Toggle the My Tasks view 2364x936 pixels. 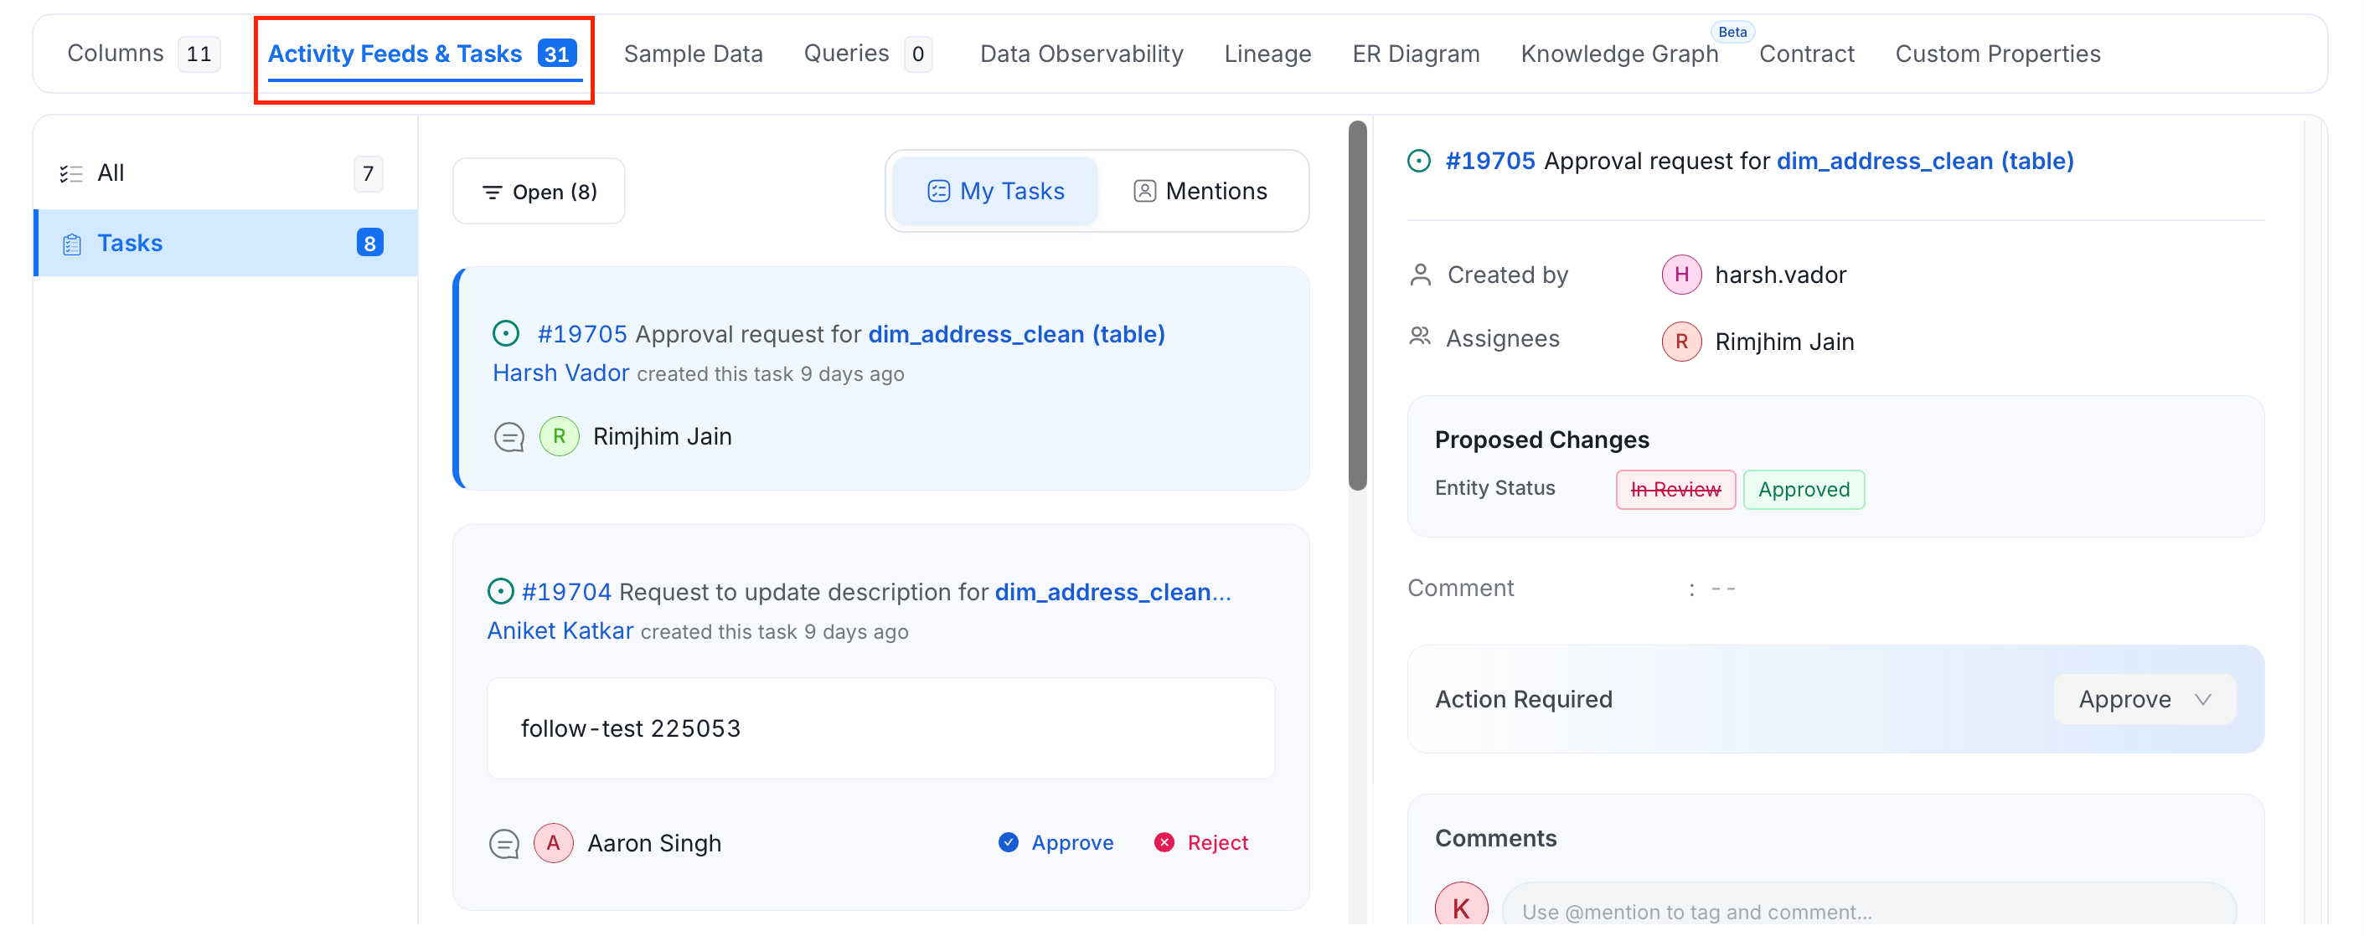[x=995, y=192]
